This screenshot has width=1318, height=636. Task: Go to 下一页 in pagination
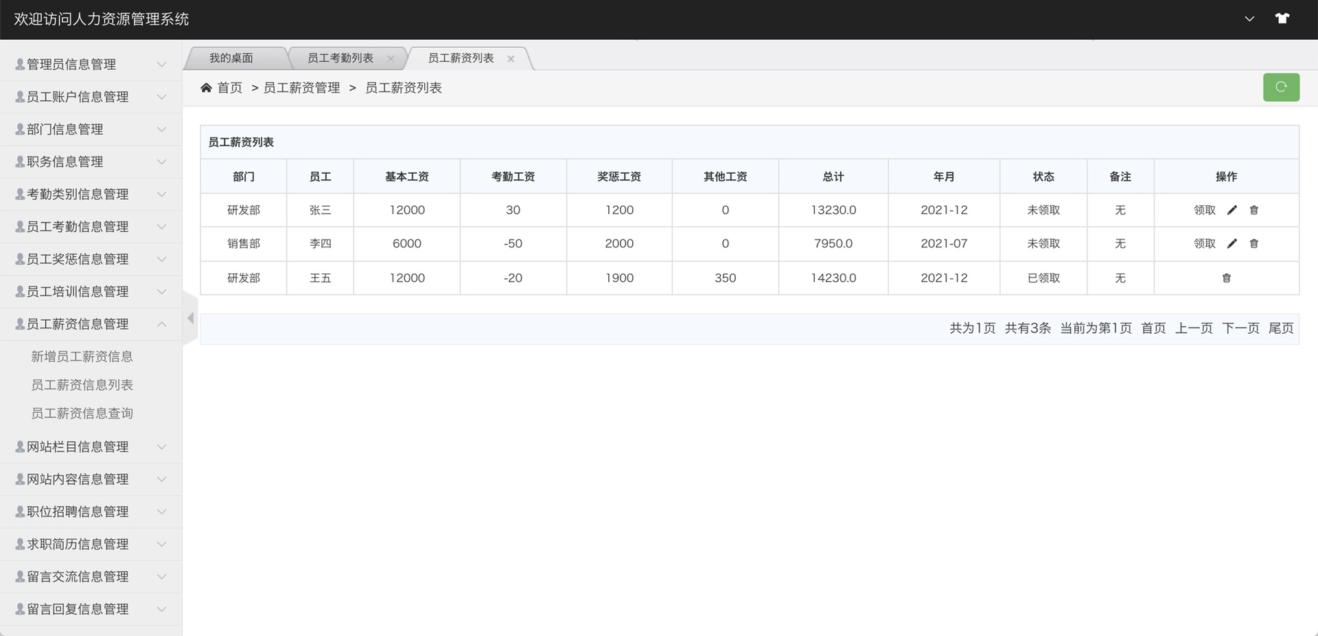(x=1240, y=328)
